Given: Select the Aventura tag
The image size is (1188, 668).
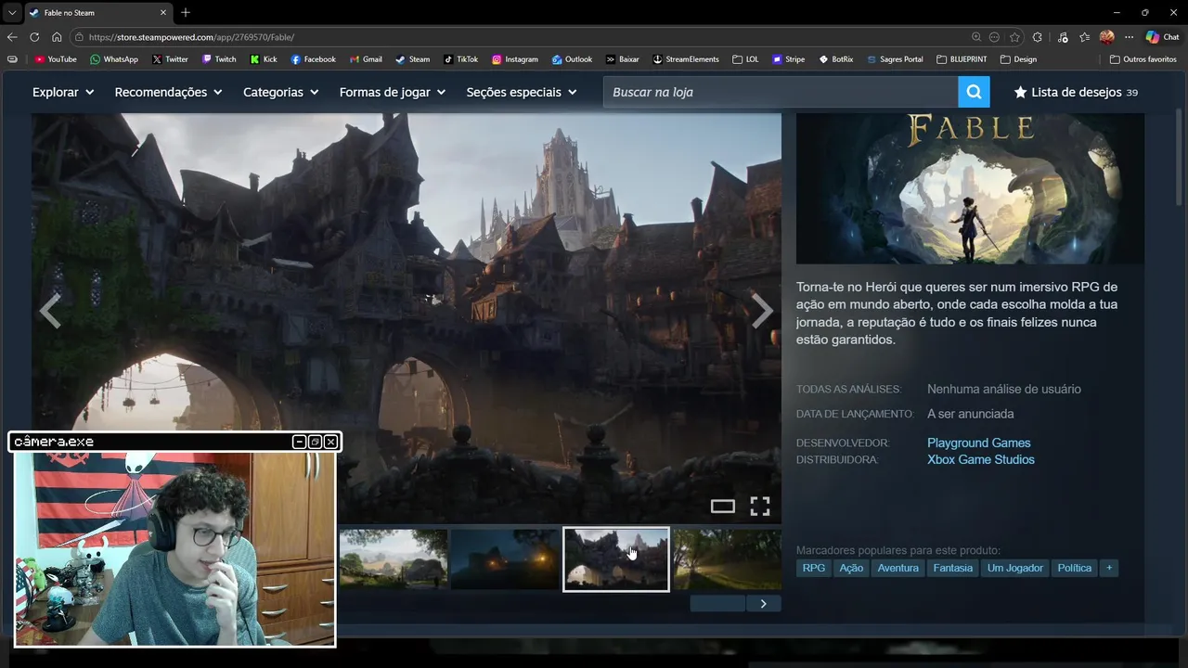Looking at the screenshot, I should tap(897, 568).
